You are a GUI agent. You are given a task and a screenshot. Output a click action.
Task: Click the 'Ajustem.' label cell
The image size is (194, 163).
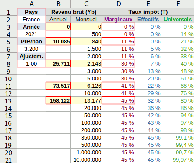pos(32,56)
